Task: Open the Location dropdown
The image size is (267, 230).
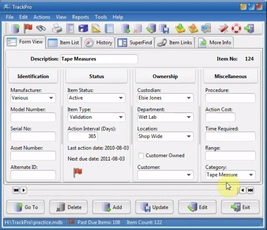Action: coord(189,136)
